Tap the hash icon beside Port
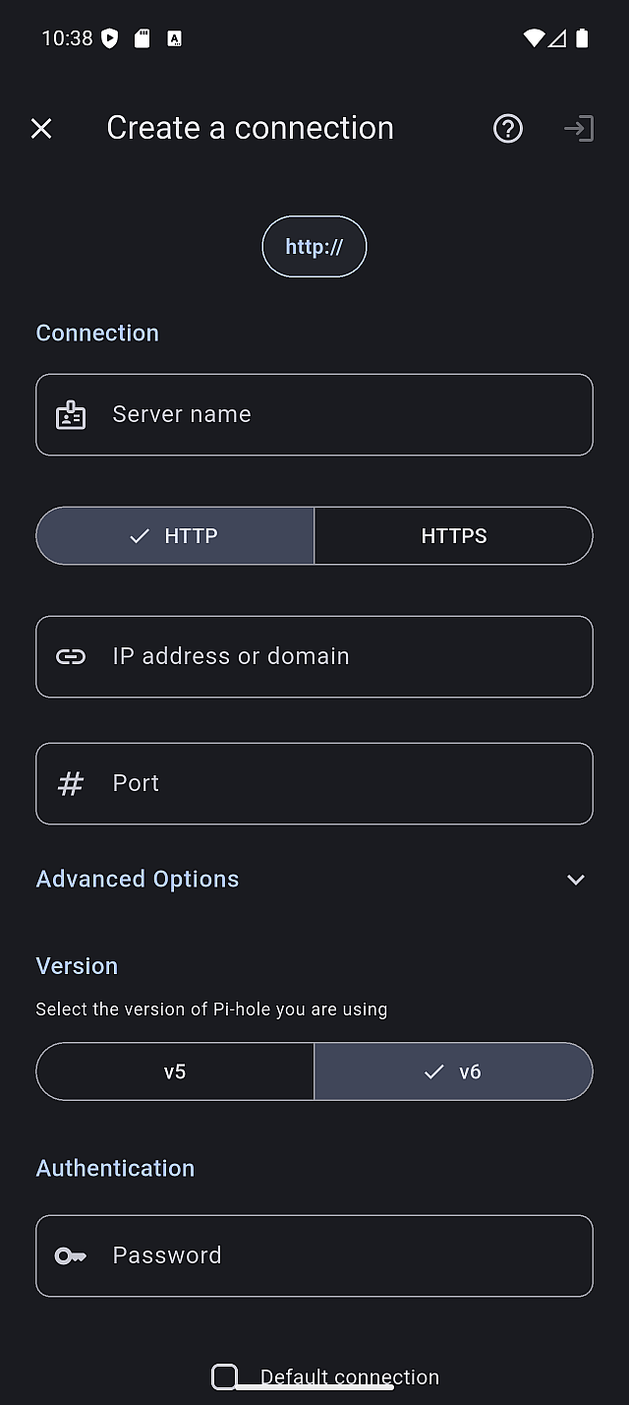629x1405 pixels. coord(71,783)
